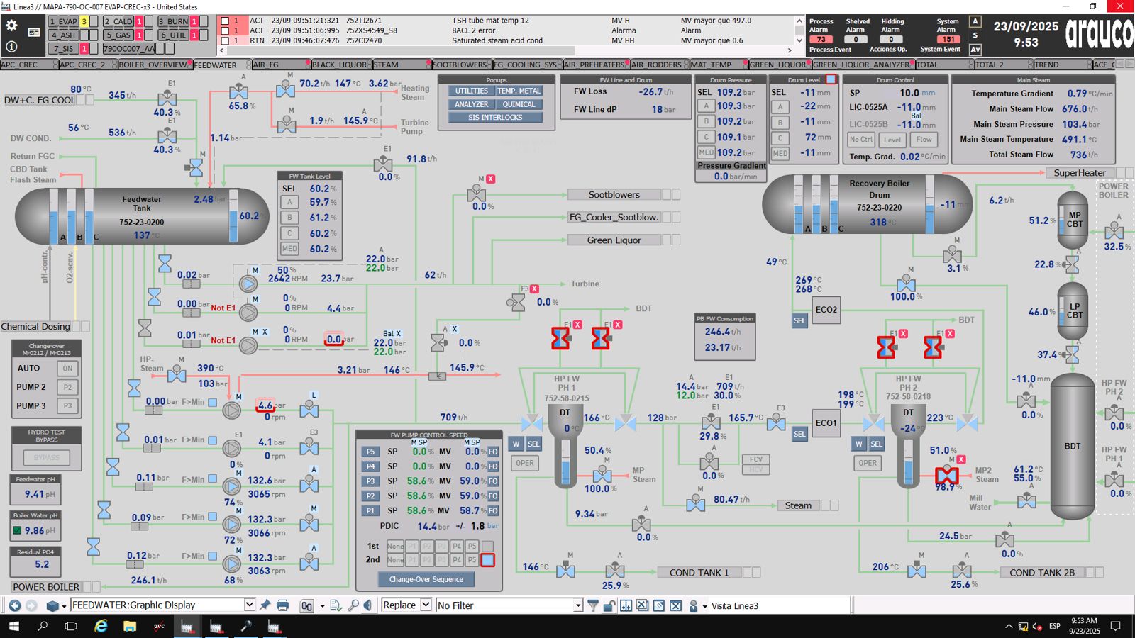This screenshot has width=1135, height=638.
Task: Open File Explorer from the taskbar
Action: [x=130, y=626]
